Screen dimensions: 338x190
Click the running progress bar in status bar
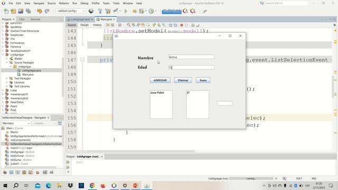(251, 178)
